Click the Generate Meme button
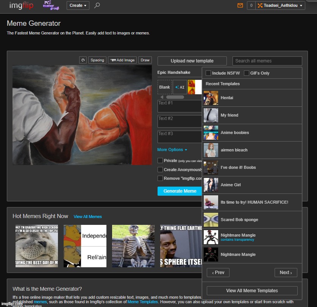The height and width of the screenshot is (307, 317). click(x=180, y=191)
